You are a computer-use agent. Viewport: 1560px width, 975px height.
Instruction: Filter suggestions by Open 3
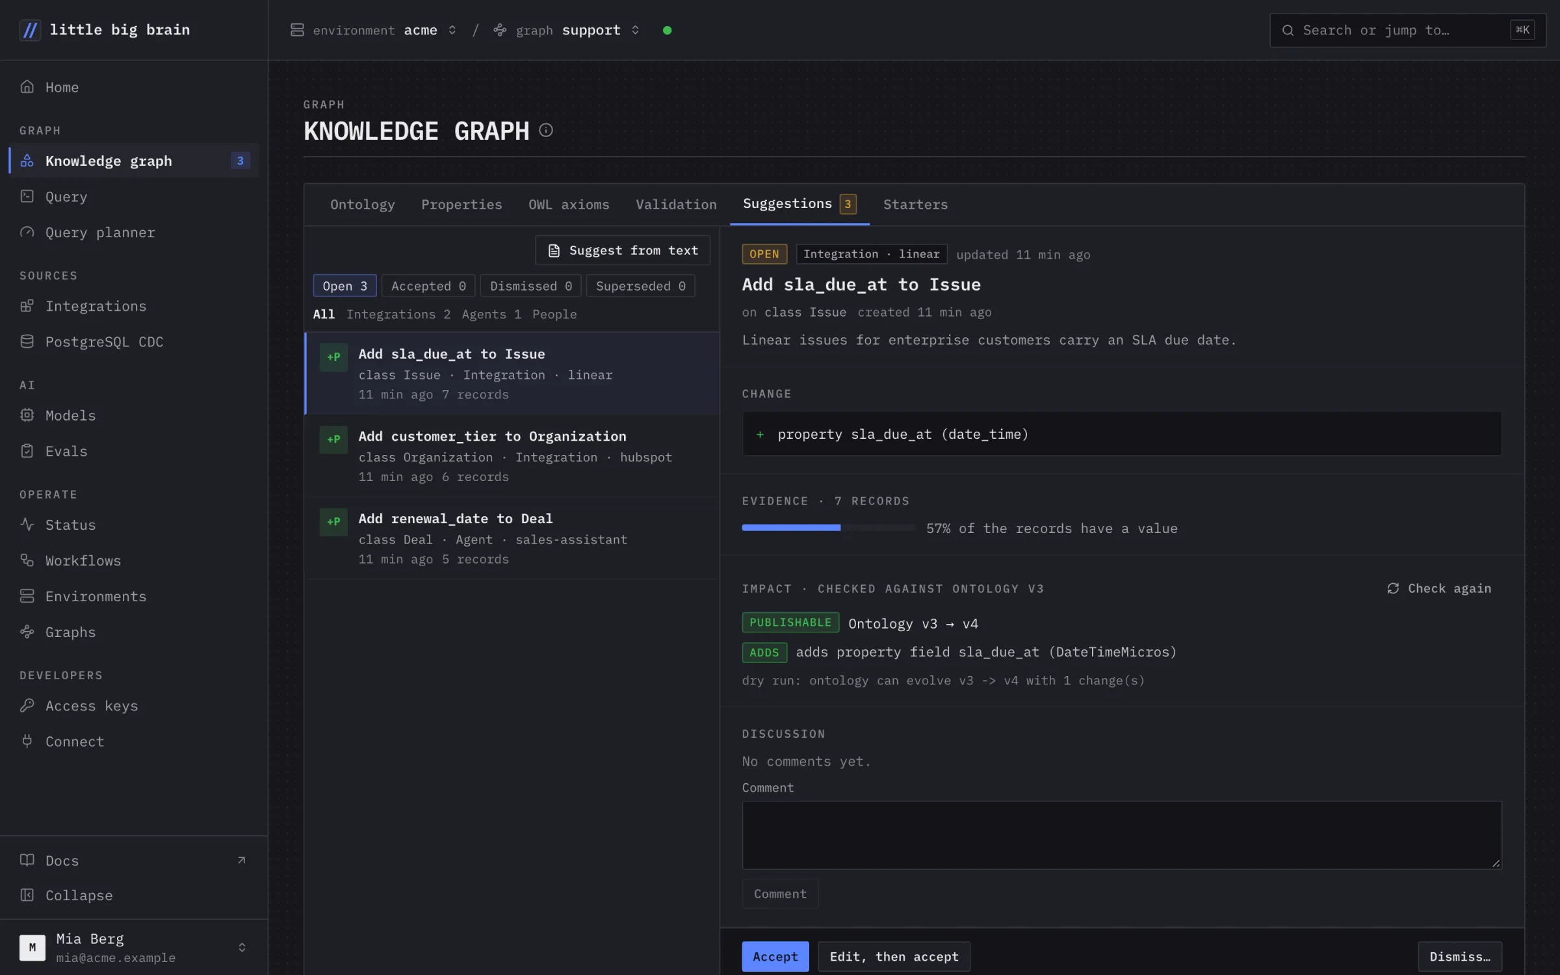(344, 286)
